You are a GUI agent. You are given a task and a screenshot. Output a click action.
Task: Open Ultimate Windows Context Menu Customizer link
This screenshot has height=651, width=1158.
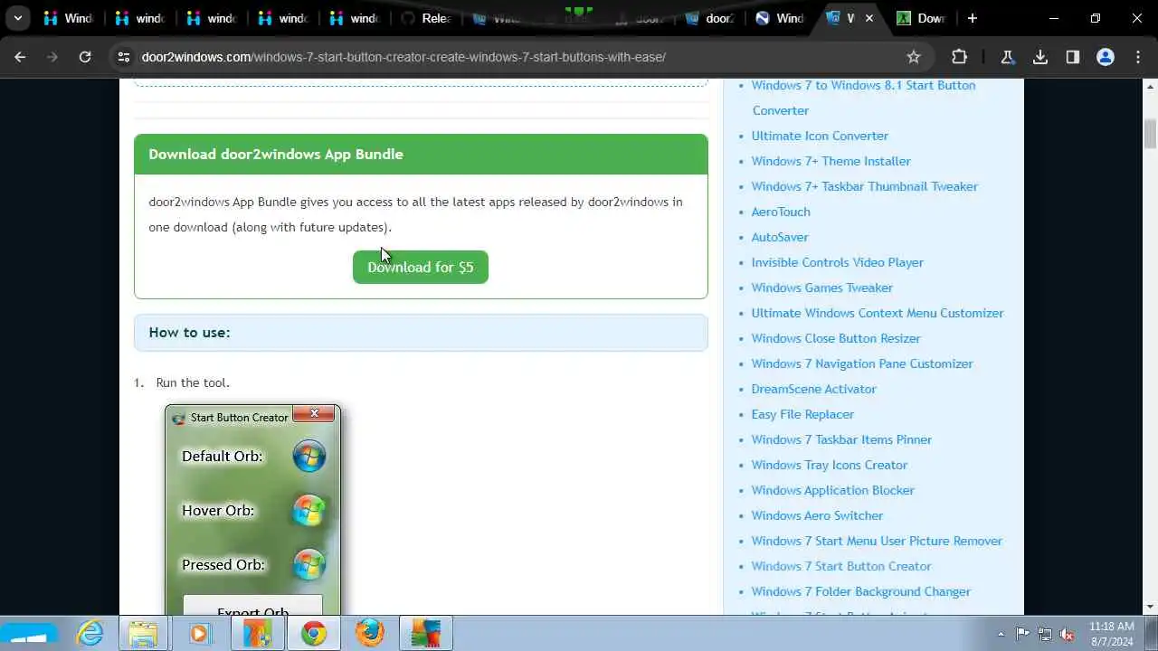[x=878, y=313]
